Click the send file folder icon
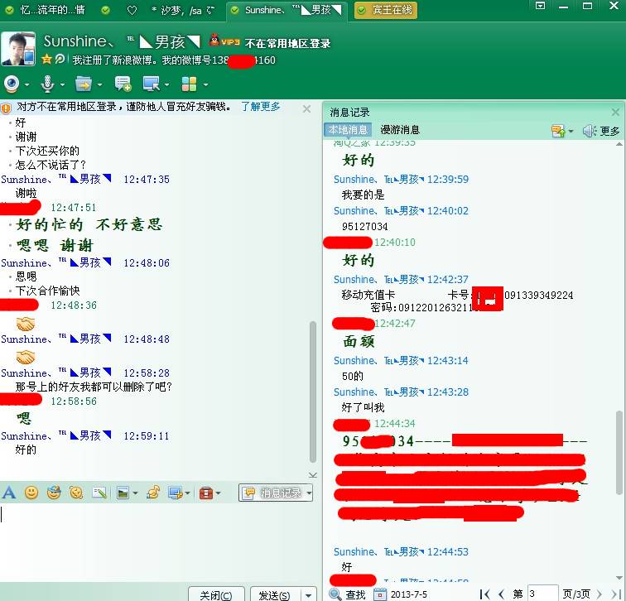Screen dimensions: 626x601 pos(82,84)
